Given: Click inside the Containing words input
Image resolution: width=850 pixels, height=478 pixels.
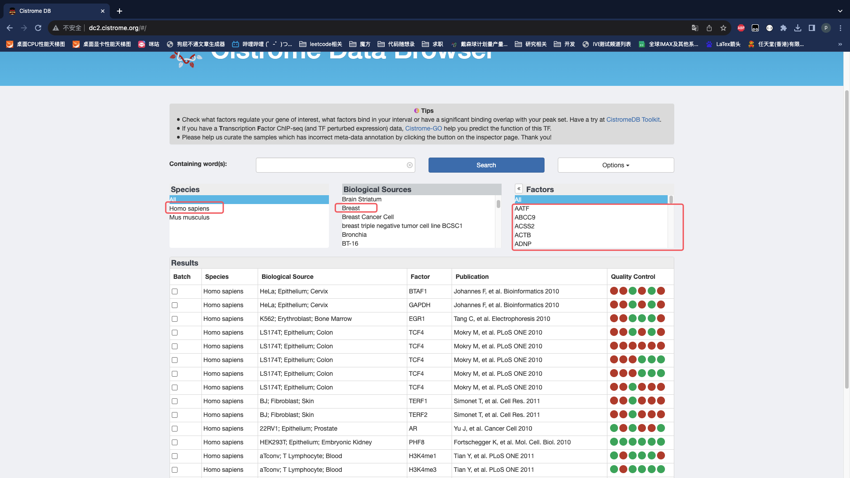Looking at the screenshot, I should [x=335, y=165].
